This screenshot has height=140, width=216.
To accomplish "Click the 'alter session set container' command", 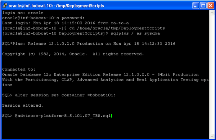I will coord(65,95).
